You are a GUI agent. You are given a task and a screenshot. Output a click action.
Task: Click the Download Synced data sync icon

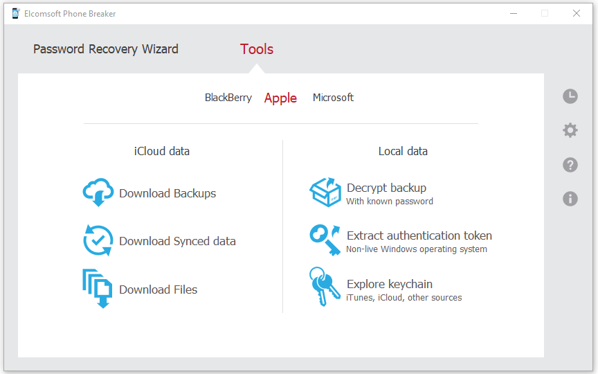pyautogui.click(x=98, y=240)
